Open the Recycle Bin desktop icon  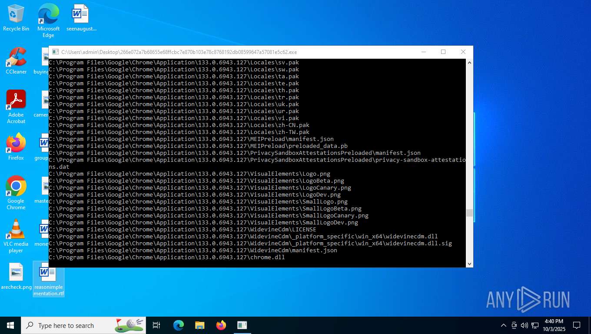(16, 18)
